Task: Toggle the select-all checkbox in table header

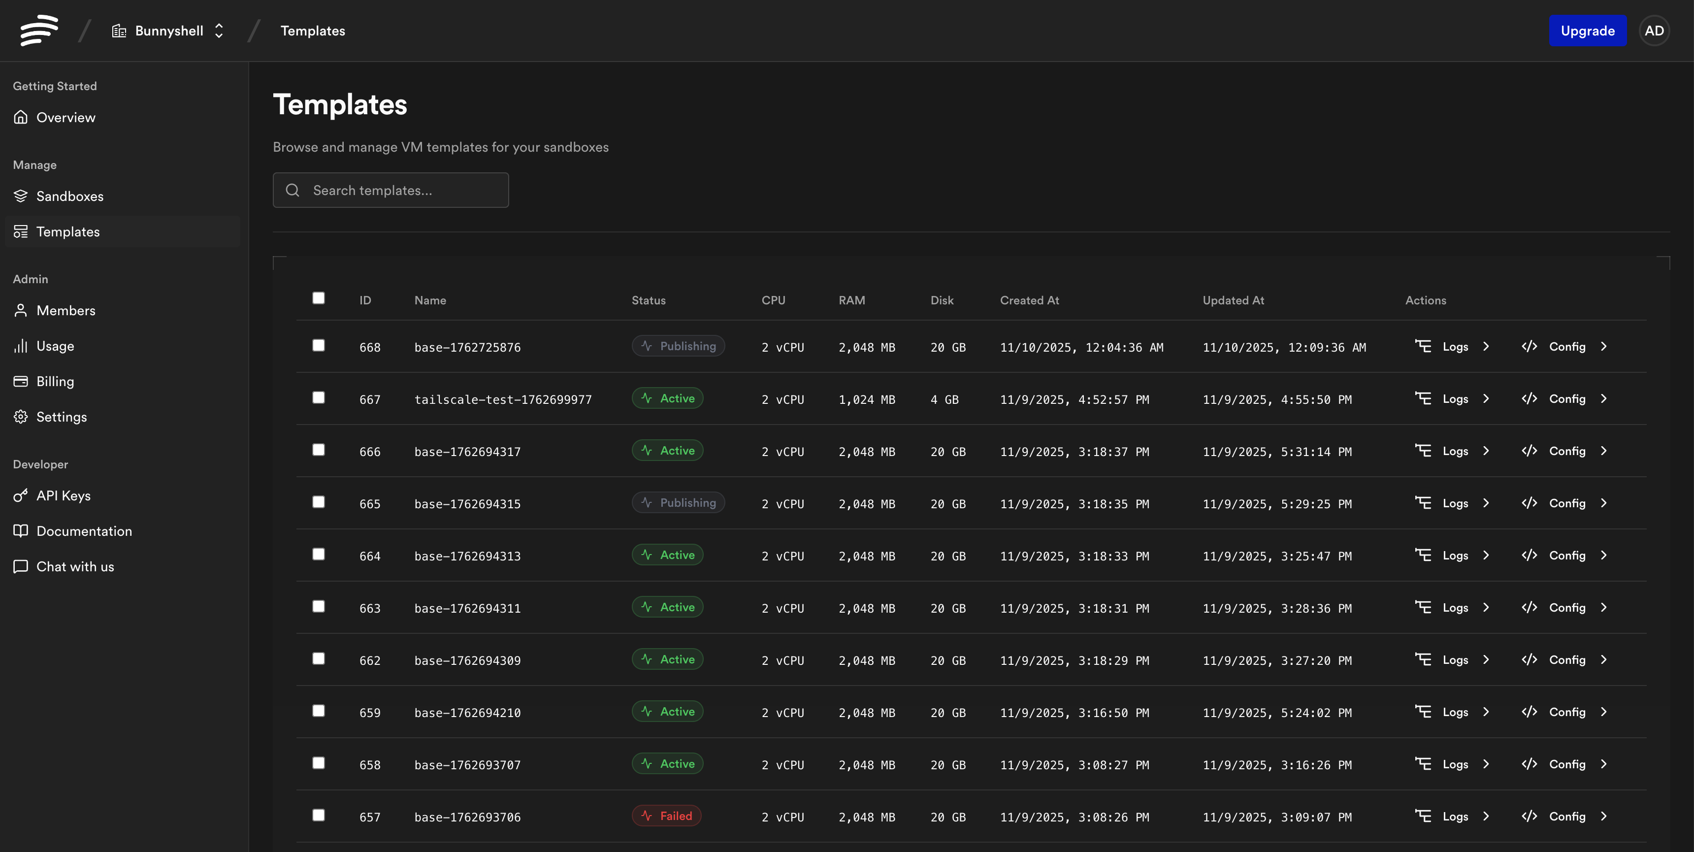Action: [318, 298]
